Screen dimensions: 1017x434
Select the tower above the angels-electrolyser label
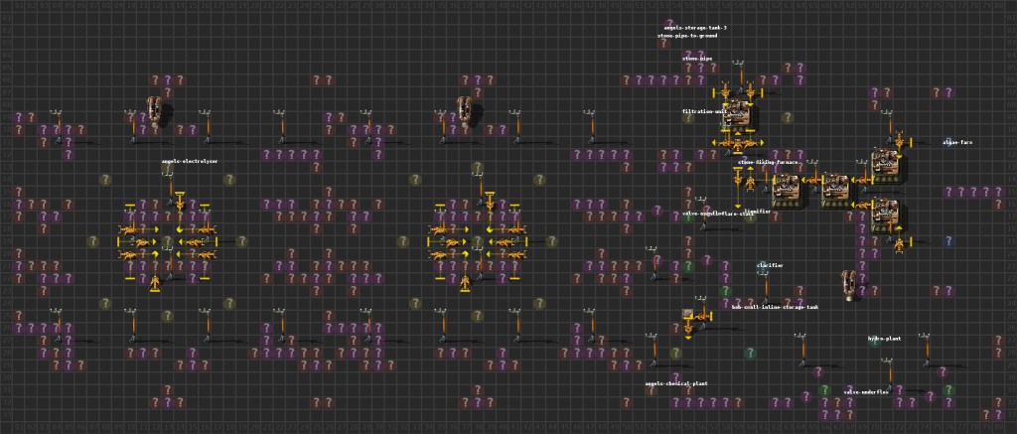point(154,111)
